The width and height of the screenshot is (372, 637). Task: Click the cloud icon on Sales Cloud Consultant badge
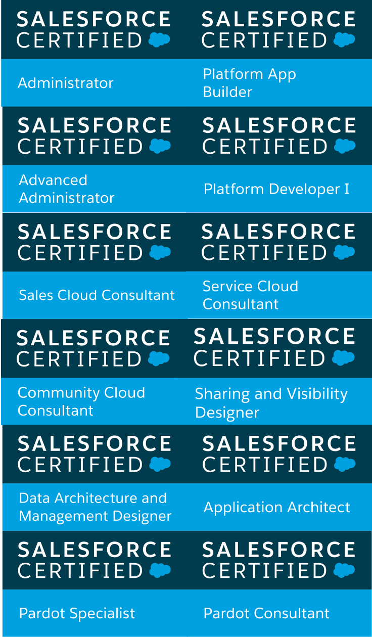[160, 252]
